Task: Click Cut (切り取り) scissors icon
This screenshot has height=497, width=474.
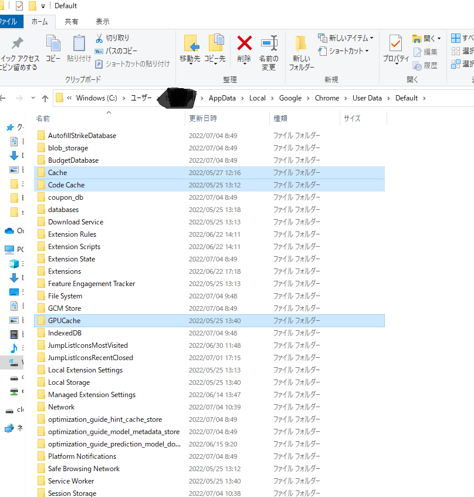Action: coord(100,38)
